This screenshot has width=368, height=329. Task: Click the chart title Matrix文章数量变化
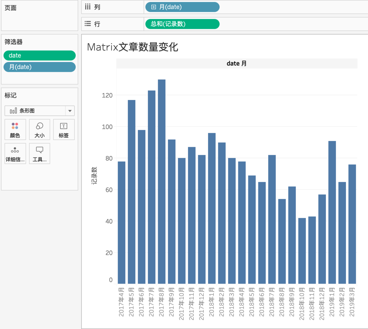point(133,47)
